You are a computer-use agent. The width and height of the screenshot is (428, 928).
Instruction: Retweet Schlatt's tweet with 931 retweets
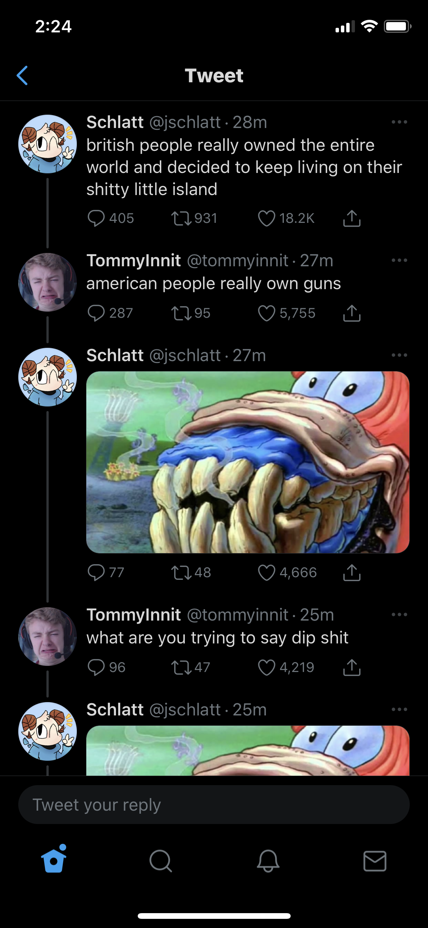181,218
